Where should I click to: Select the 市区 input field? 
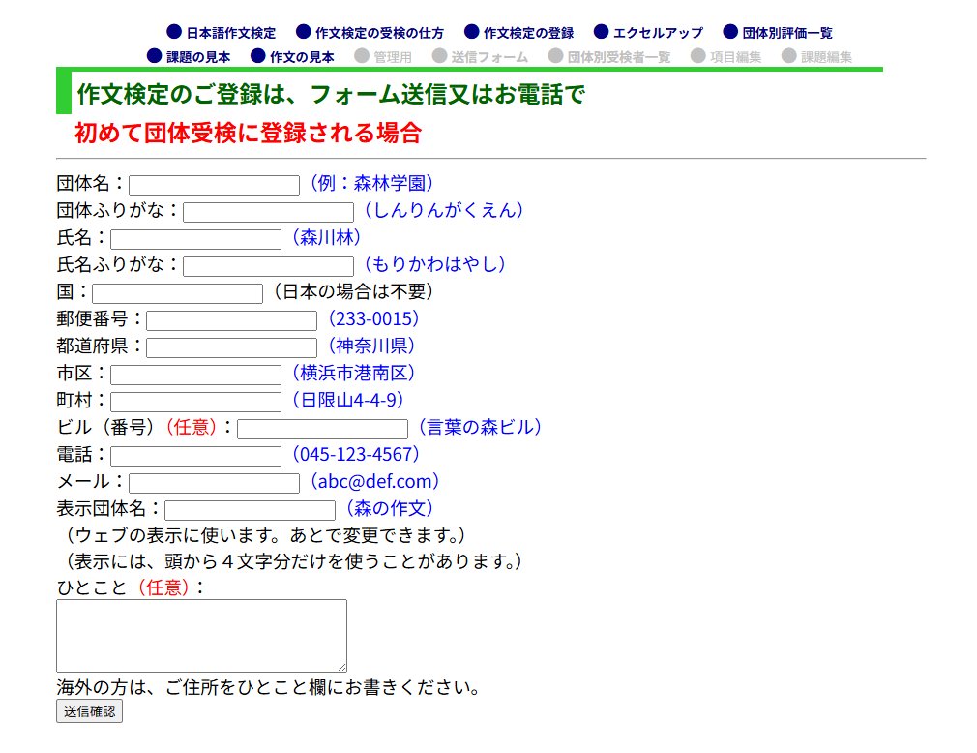point(195,375)
